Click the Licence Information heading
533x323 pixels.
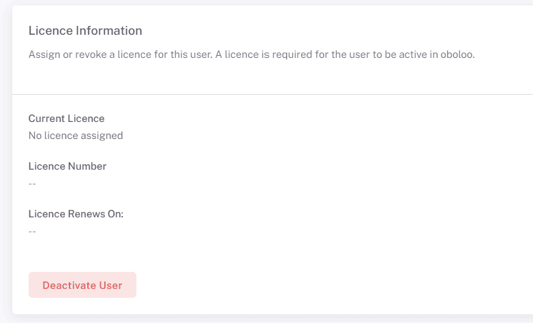click(x=85, y=31)
